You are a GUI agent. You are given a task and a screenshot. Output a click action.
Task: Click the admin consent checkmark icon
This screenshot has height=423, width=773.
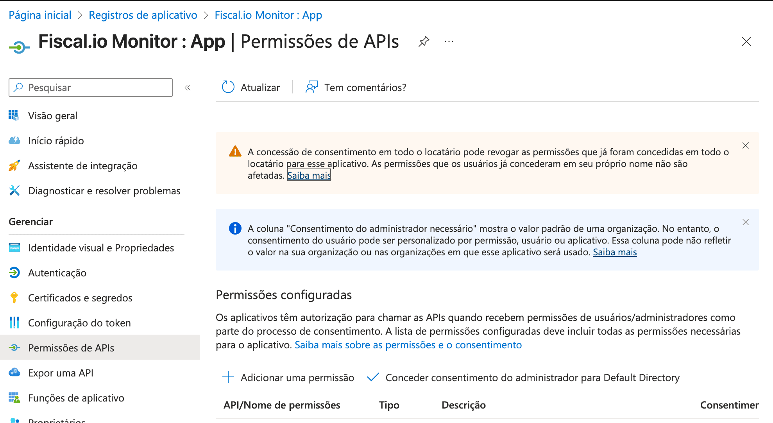[x=373, y=377]
